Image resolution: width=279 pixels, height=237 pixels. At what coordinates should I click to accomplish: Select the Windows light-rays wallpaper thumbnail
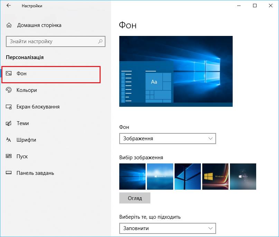(x=132, y=177)
